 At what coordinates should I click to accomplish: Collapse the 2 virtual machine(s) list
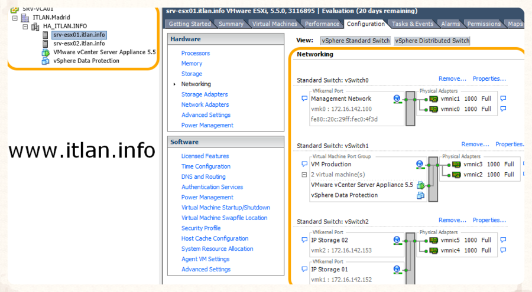tap(304, 175)
